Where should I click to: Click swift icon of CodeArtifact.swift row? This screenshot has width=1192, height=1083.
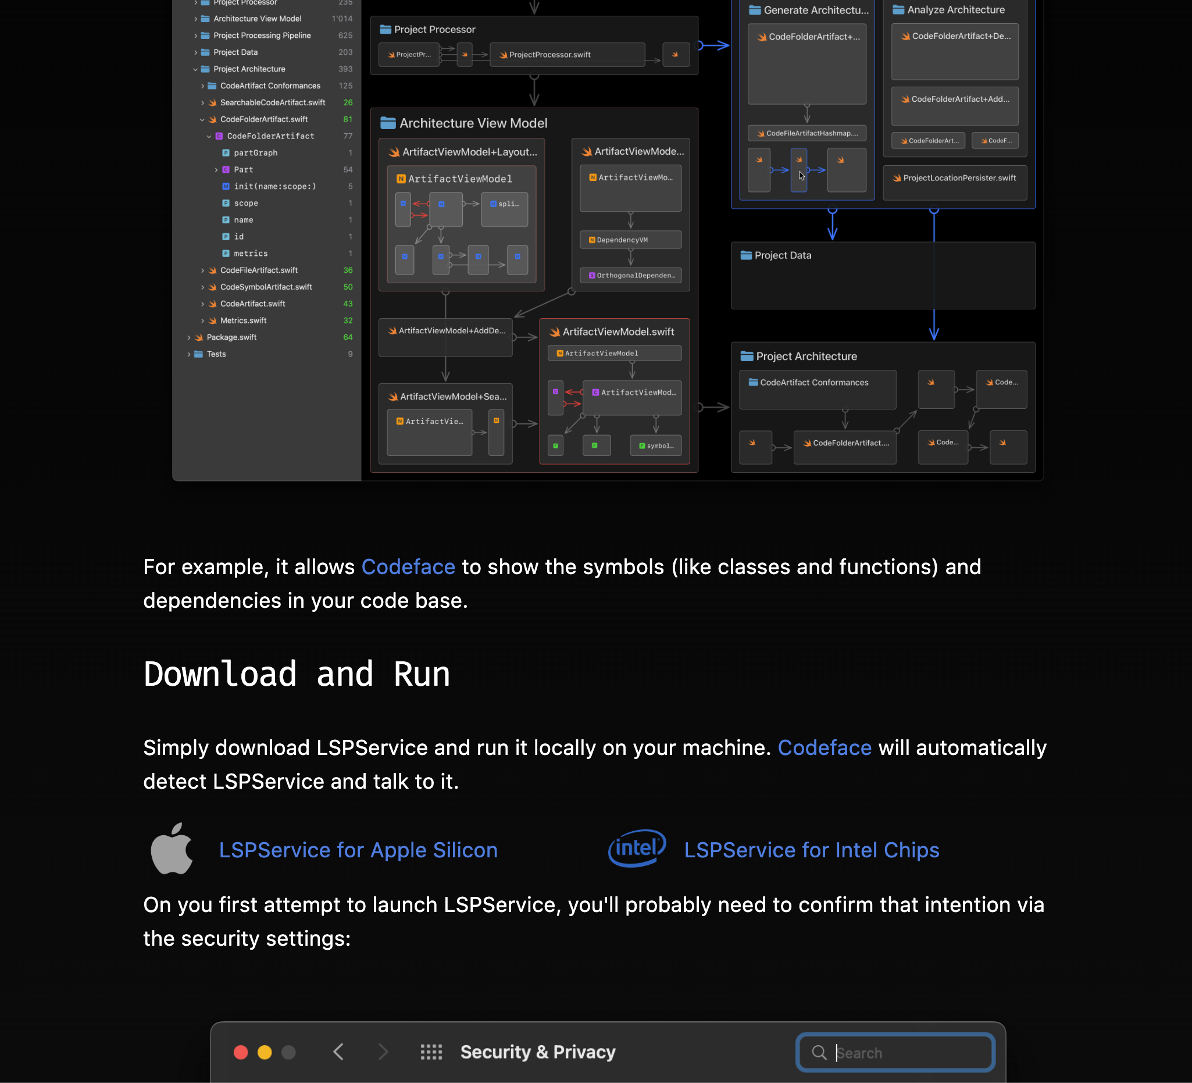212,304
